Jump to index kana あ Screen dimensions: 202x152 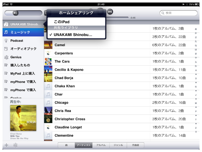click(196, 29)
